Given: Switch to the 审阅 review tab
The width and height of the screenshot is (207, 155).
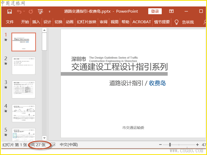Looking at the screenshot, I should tap(103, 22).
